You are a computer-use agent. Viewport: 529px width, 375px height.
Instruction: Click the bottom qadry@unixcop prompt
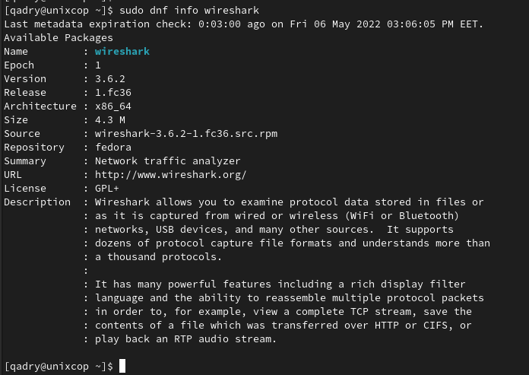(59, 366)
